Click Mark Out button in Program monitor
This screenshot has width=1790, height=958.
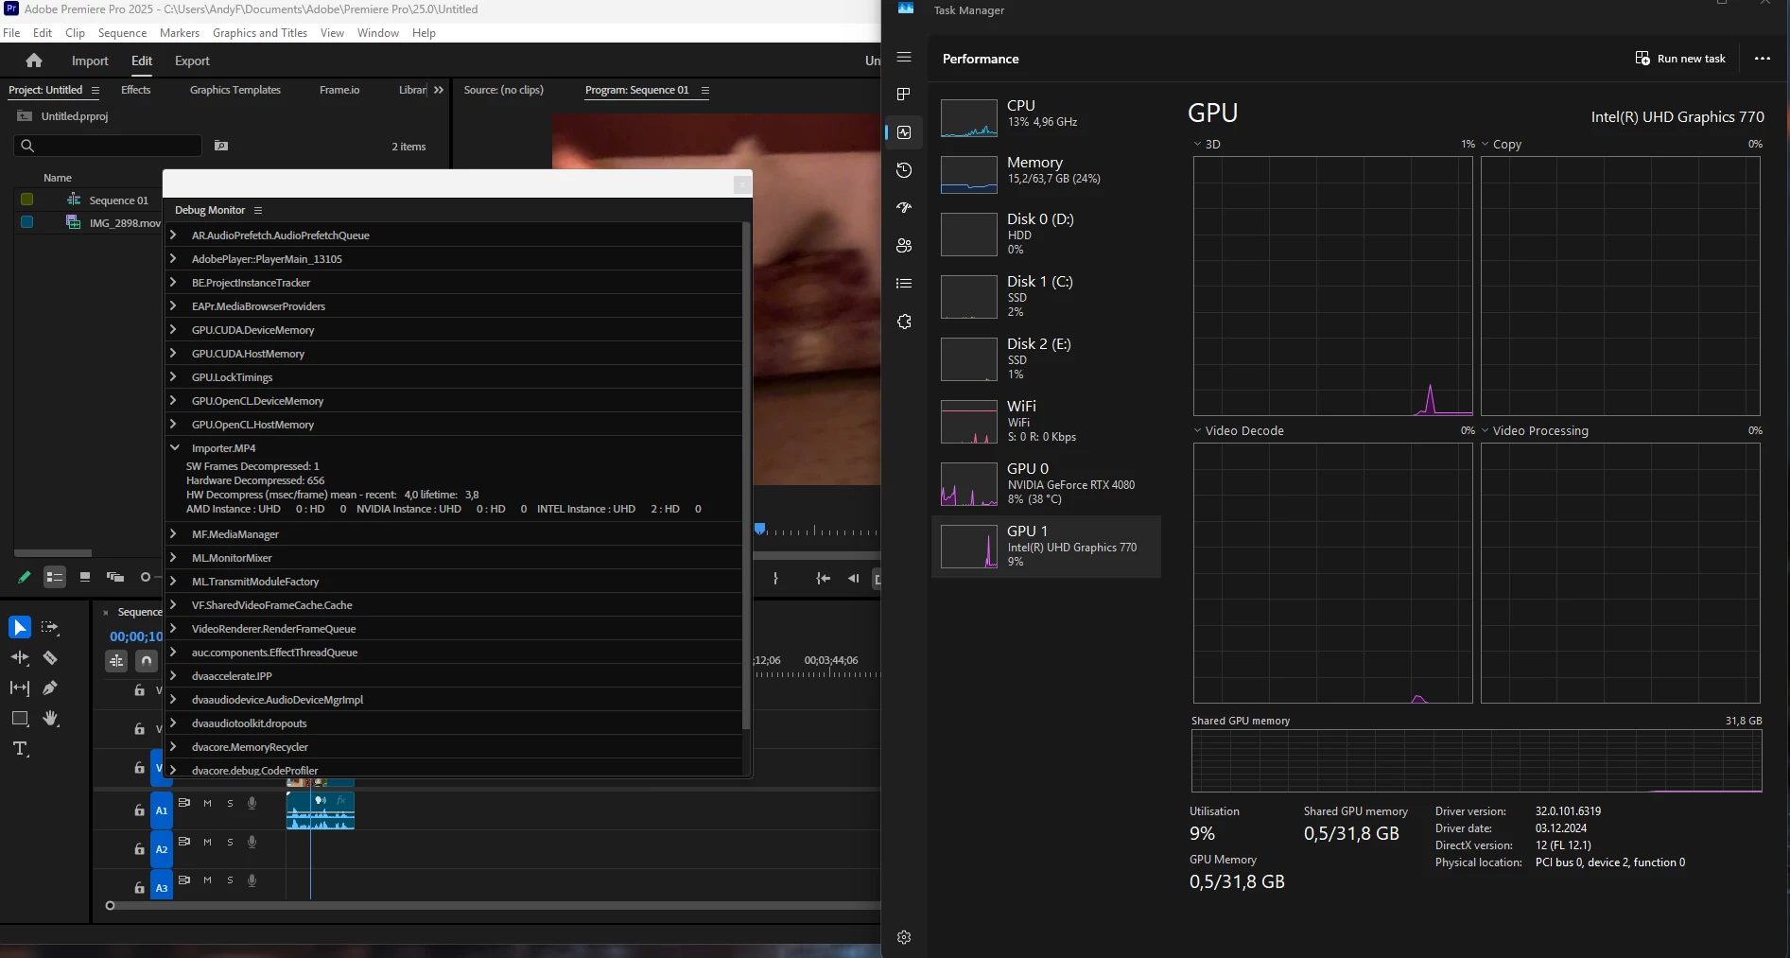tap(775, 579)
